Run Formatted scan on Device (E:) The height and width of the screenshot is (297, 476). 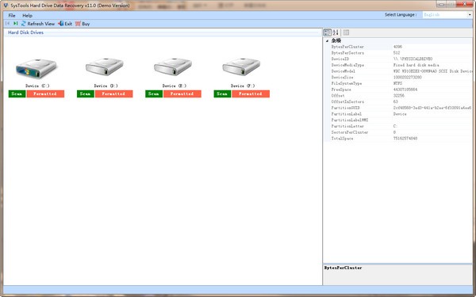182,94
